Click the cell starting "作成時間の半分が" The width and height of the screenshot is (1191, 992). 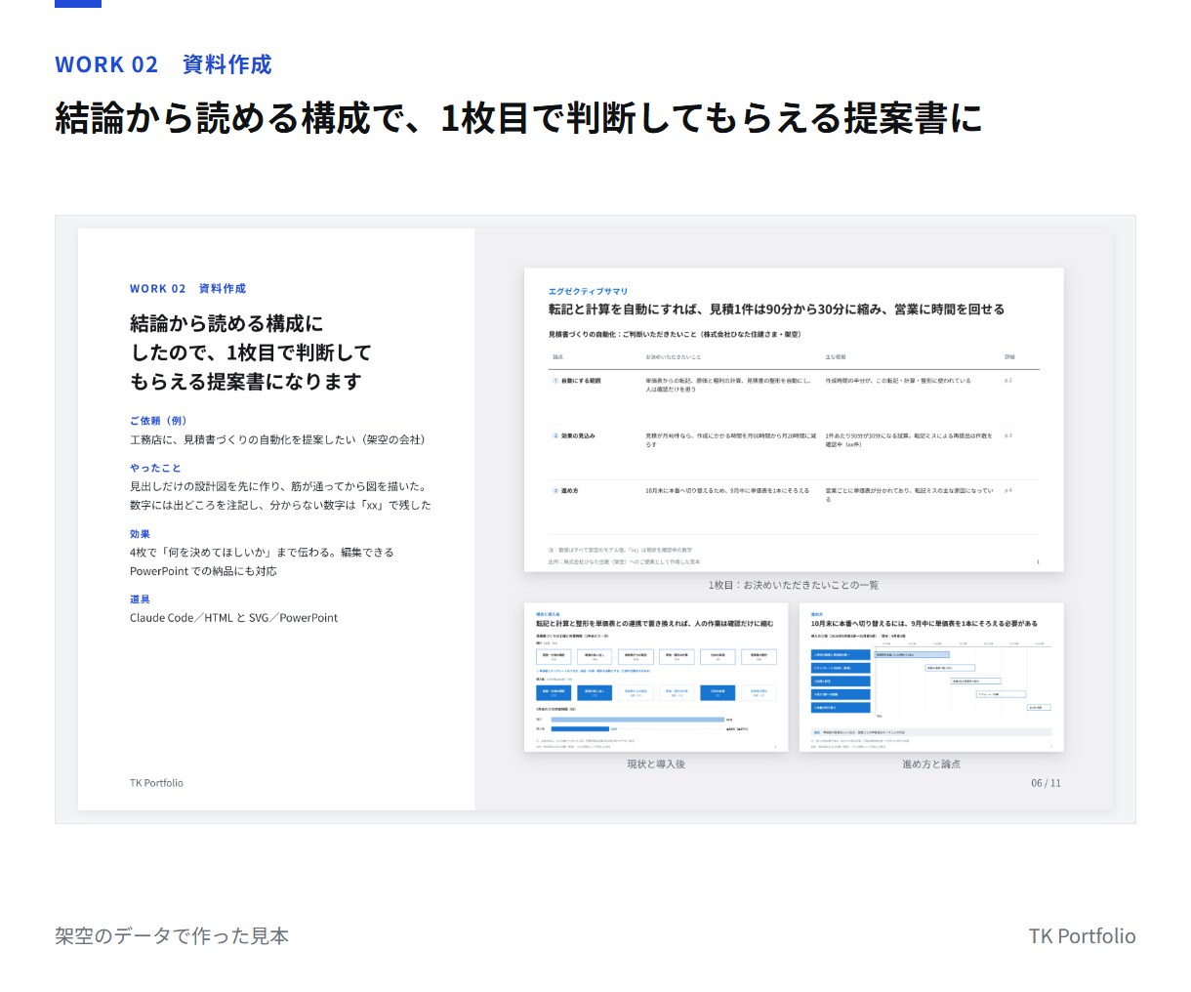click(x=898, y=381)
